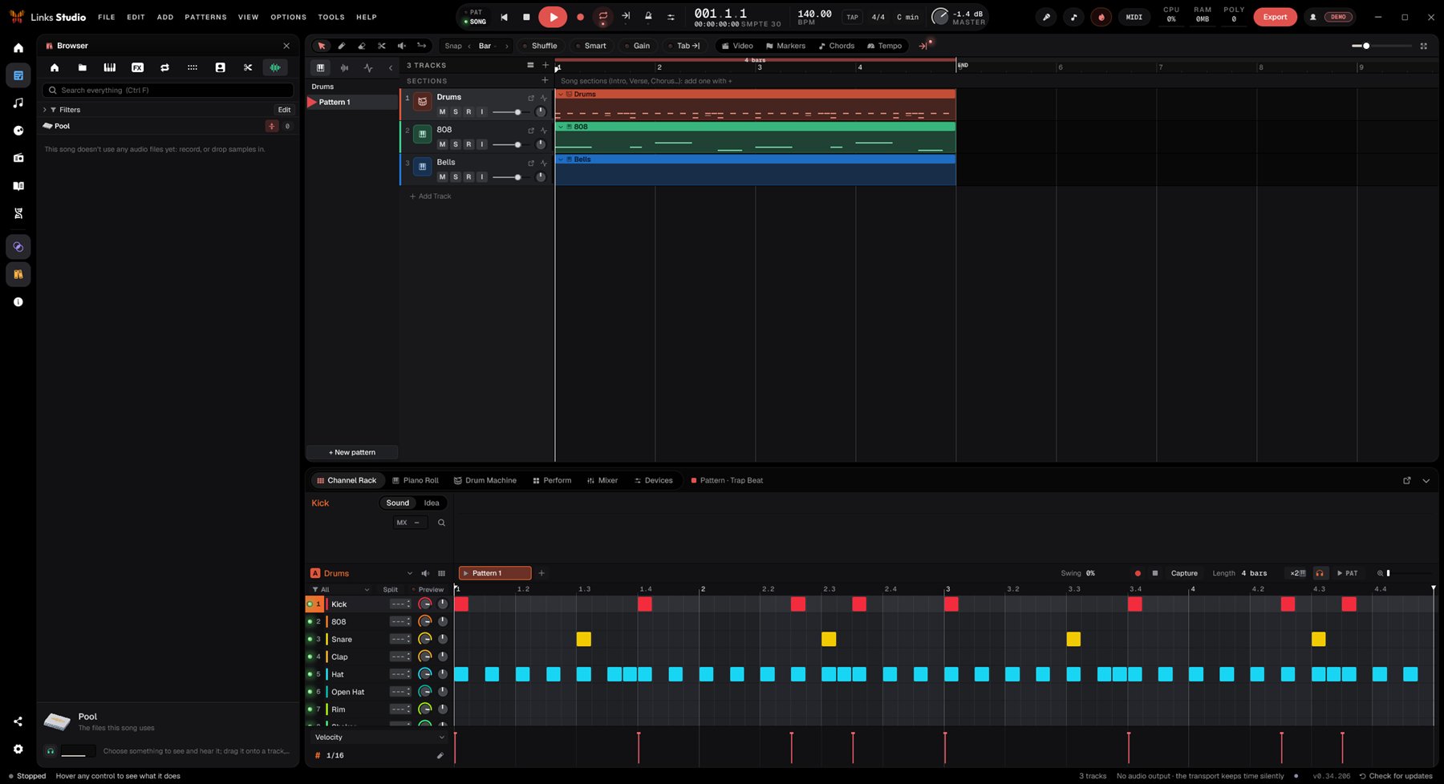
Task: Open the Velocity parameter dropdown
Action: pos(379,738)
